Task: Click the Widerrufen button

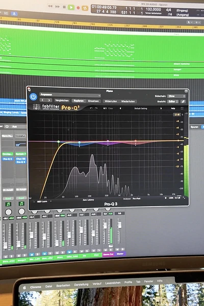Action: coord(111,101)
